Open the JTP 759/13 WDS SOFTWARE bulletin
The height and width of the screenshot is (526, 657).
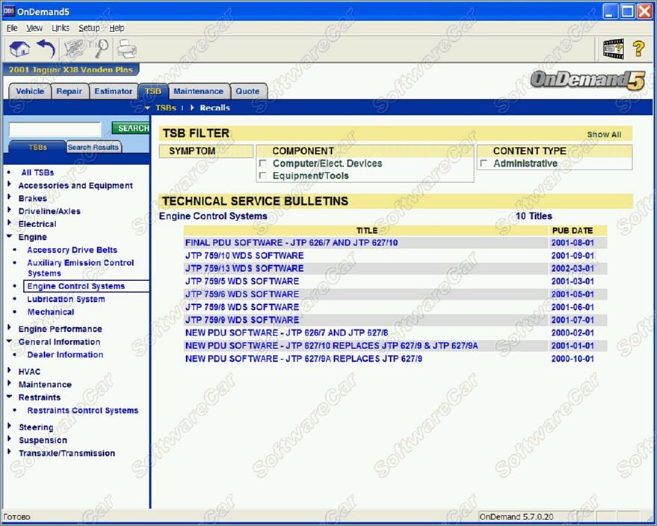tap(244, 268)
